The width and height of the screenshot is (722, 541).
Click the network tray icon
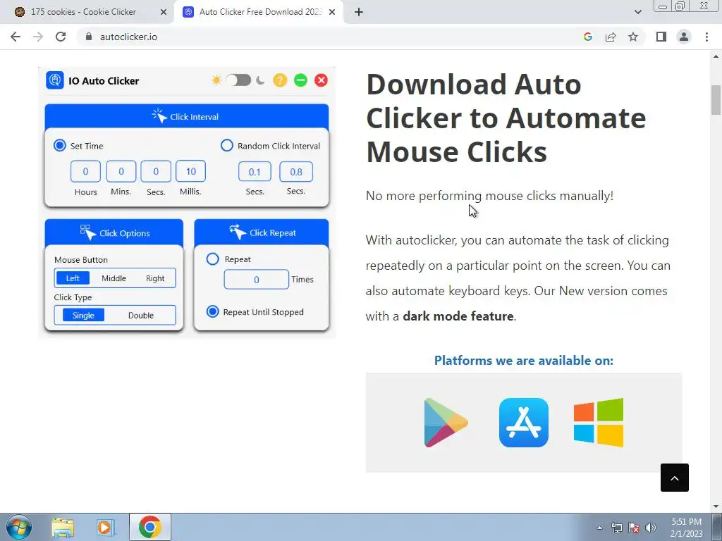[x=616, y=528]
